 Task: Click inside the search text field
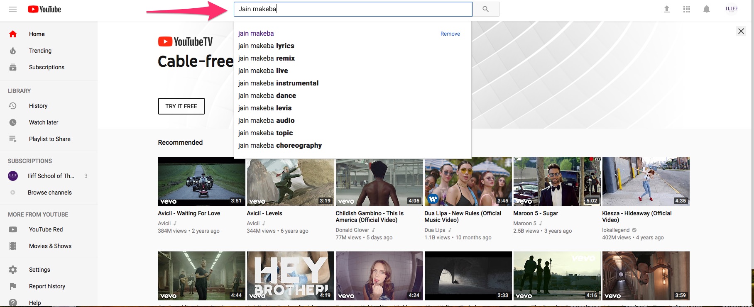click(x=353, y=9)
